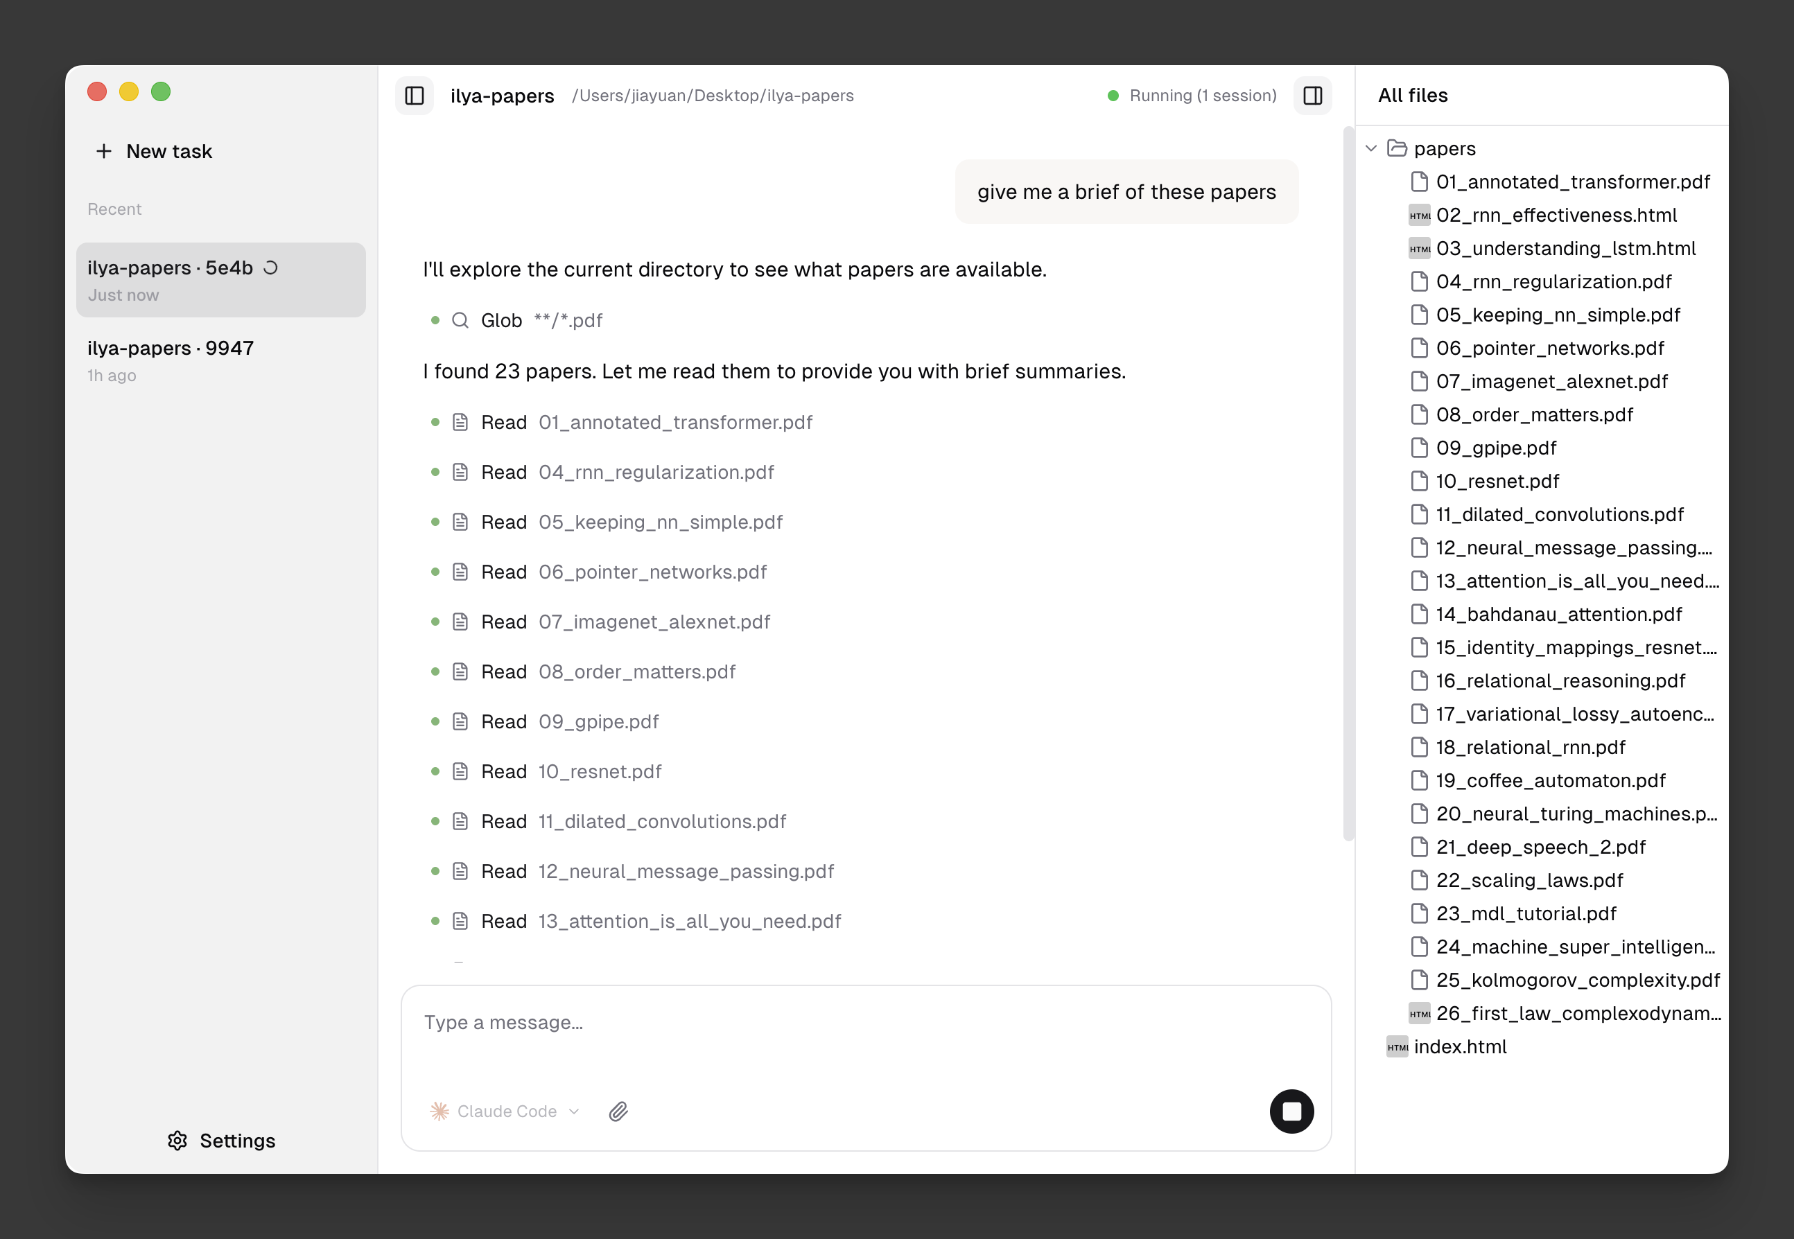Click the papers folder icon
The width and height of the screenshot is (1794, 1239).
(x=1397, y=148)
